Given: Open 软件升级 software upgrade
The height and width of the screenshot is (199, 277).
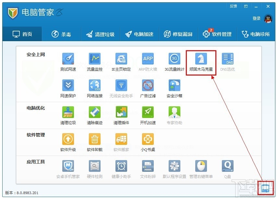Looking at the screenshot, I should tap(68, 142).
